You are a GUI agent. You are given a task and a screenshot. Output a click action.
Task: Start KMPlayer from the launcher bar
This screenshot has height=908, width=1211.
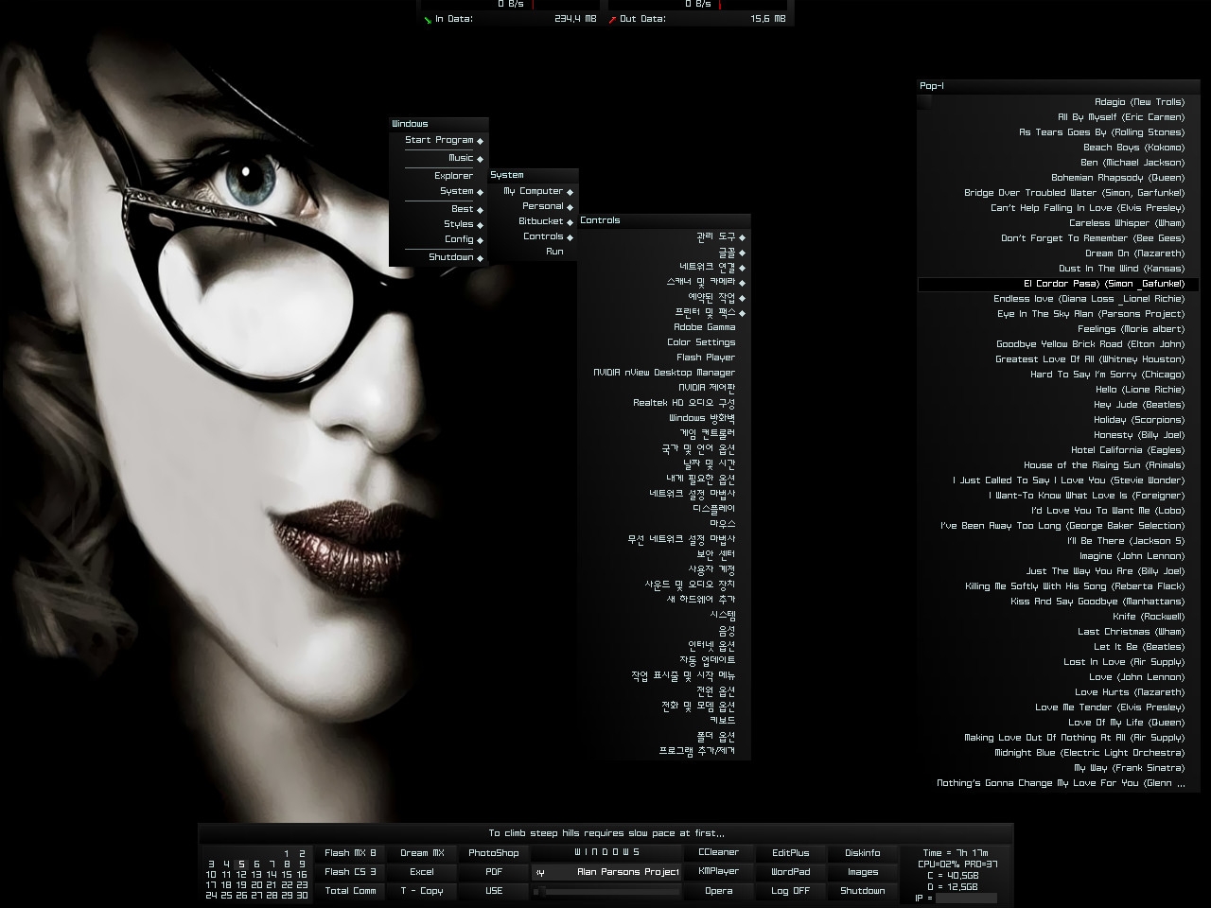[718, 871]
